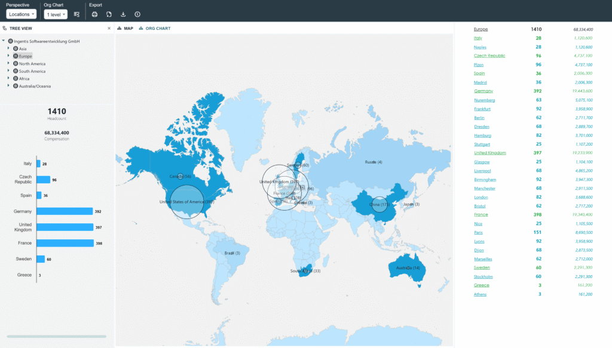Click the print export icon
The image size is (612, 348).
94,14
